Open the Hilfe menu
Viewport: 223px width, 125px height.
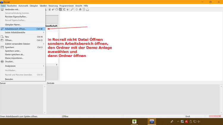point(86,6)
